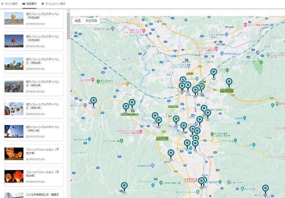This screenshot has height=198, width=285.
Task: Click 天空テラス軽井沢 restaurant icon
Action: (x=268, y=54)
